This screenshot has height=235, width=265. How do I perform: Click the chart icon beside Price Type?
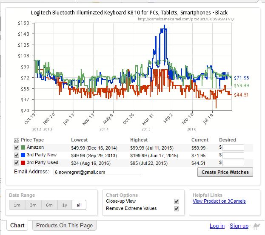pyautogui.click(x=17, y=140)
